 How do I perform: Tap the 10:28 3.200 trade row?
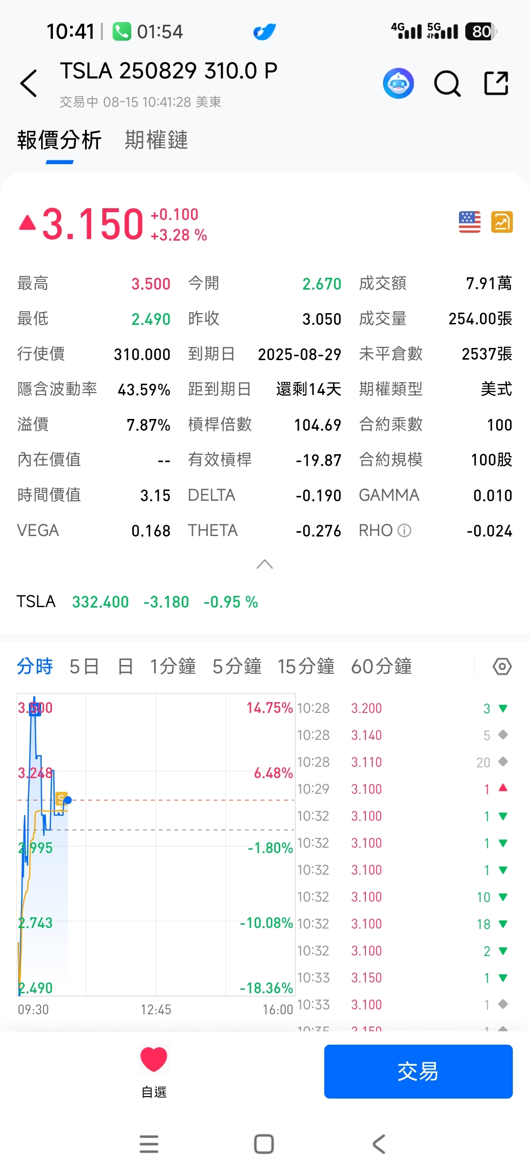coord(404,708)
